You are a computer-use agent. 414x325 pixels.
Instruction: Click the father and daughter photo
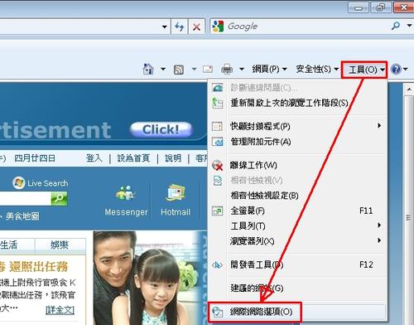(x=149, y=278)
